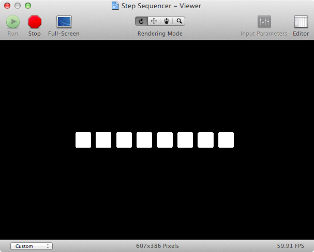Open the Custom size dropdown
The height and width of the screenshot is (252, 314).
[32, 246]
